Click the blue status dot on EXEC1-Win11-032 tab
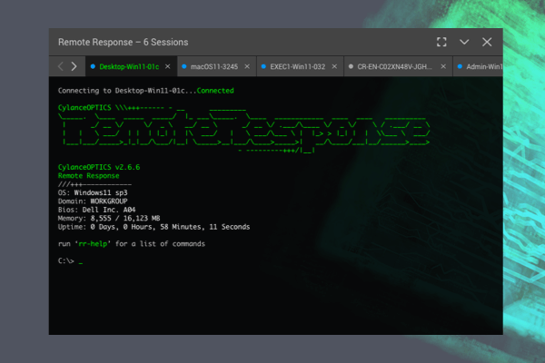The image size is (545, 363). [x=262, y=67]
